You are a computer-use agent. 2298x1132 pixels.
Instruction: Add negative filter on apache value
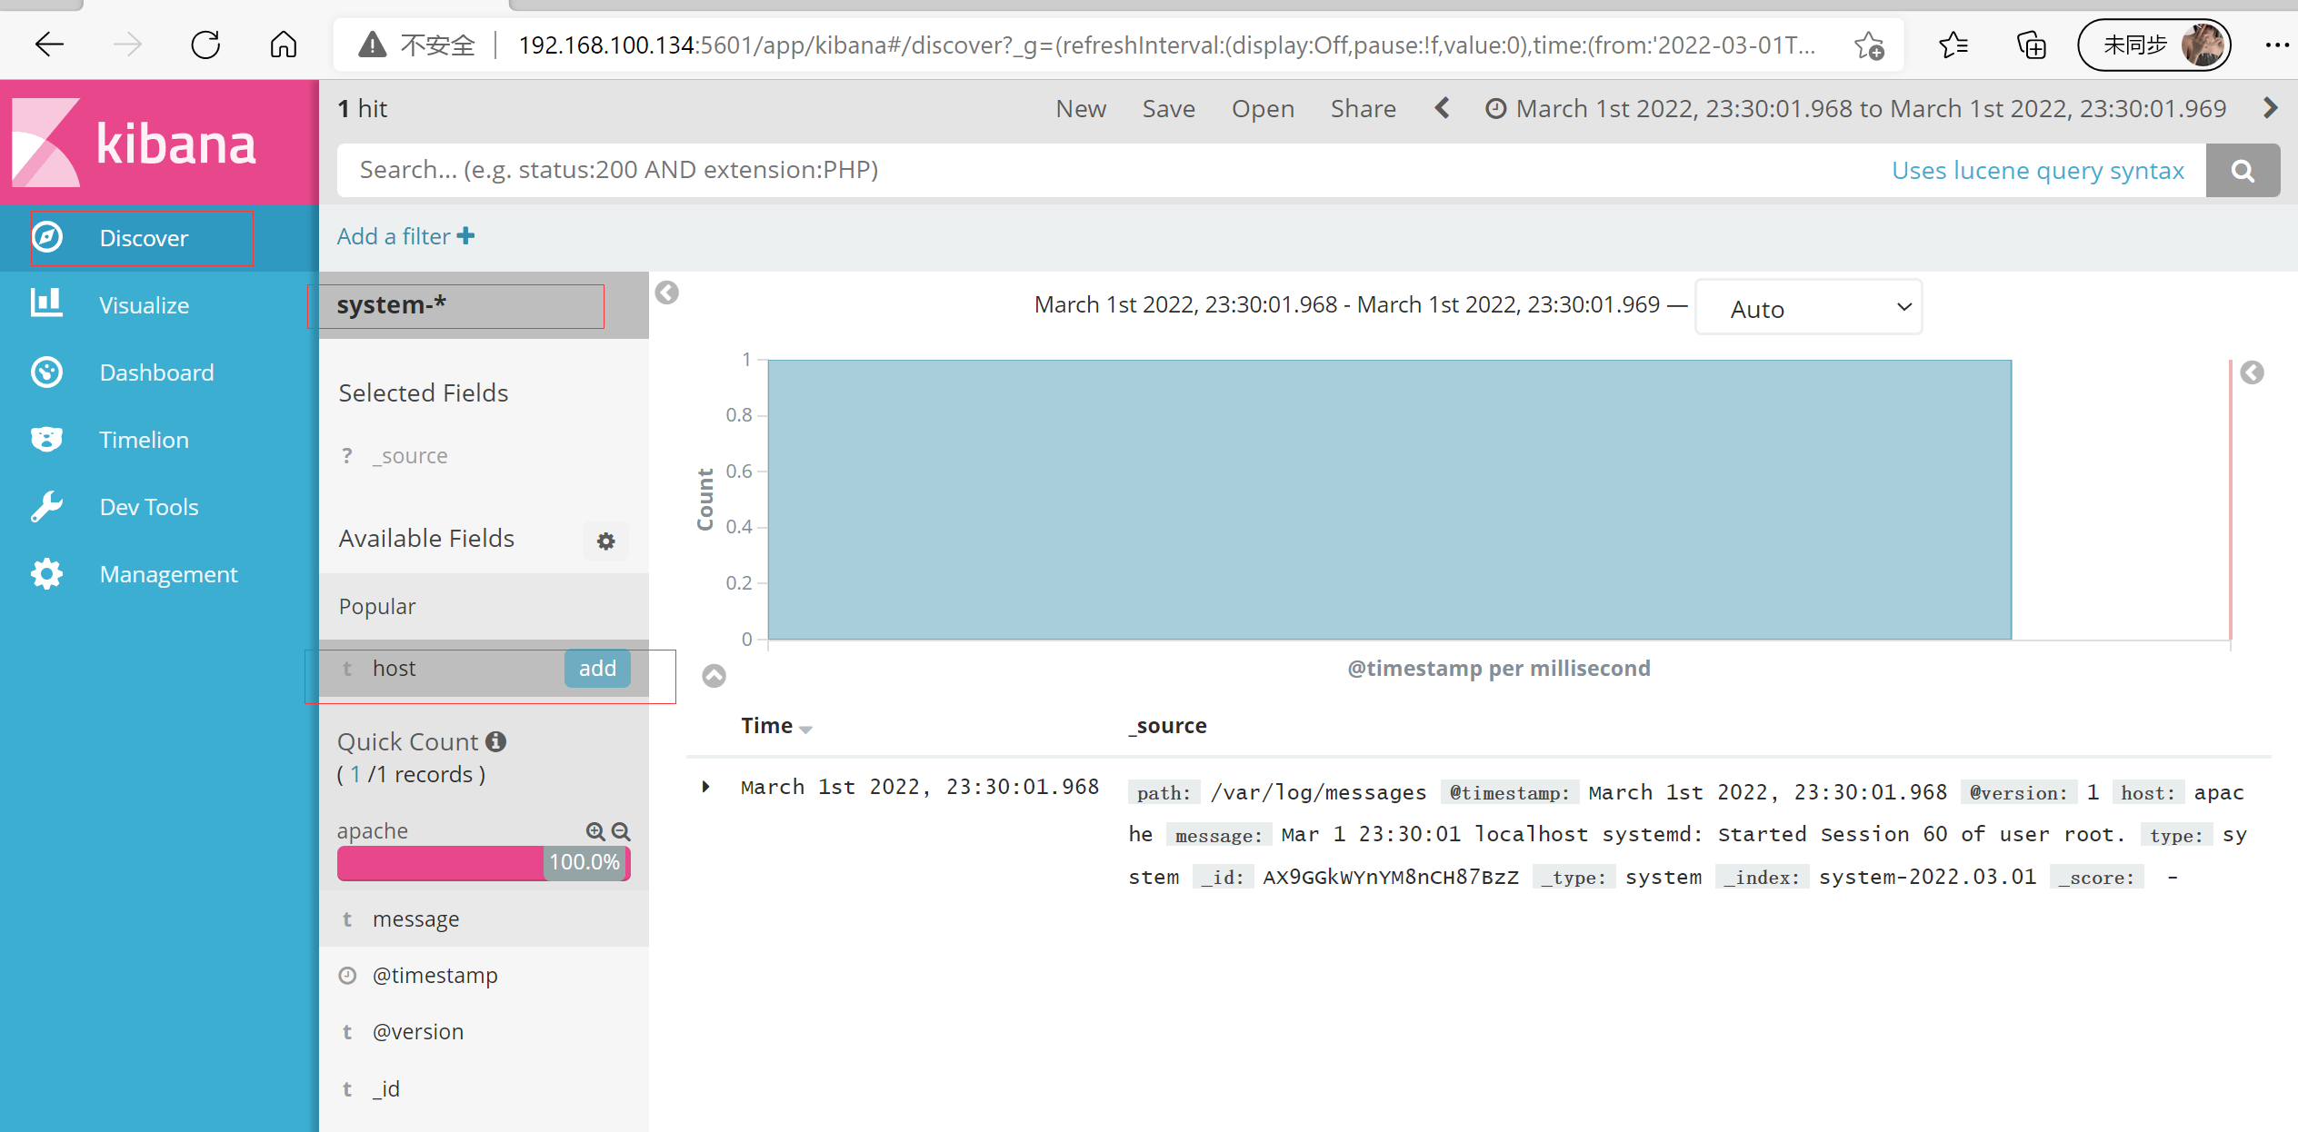[621, 831]
